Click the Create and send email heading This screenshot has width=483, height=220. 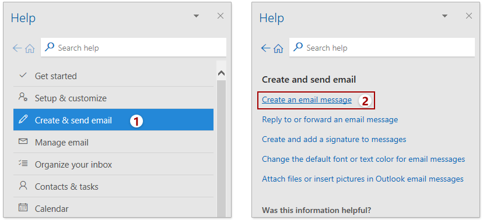point(309,80)
